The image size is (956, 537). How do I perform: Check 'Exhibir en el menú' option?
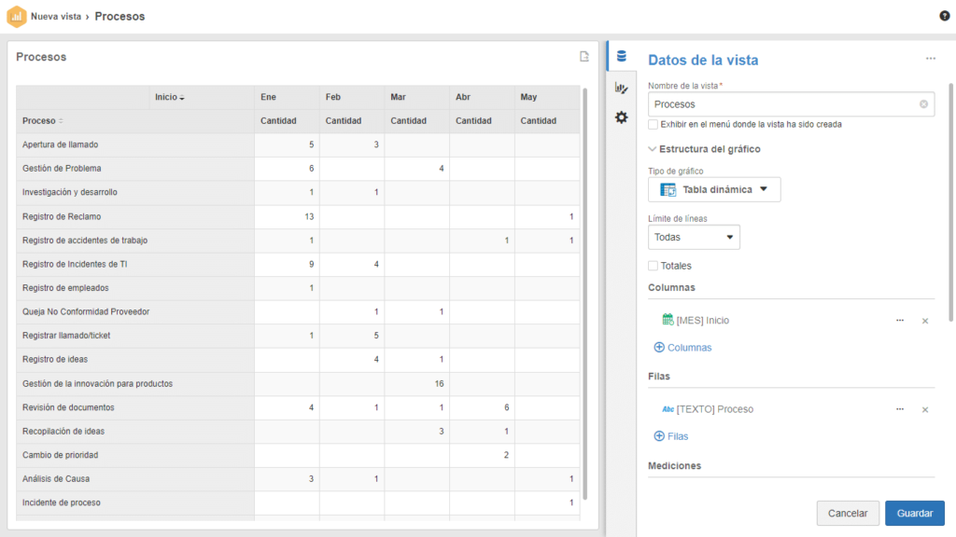pos(654,124)
